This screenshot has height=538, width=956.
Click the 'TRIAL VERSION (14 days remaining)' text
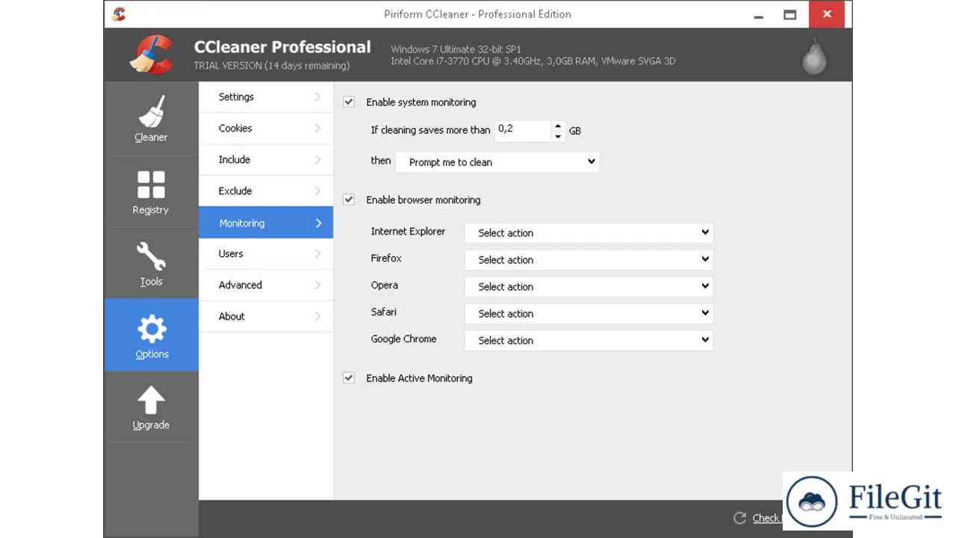pos(272,66)
